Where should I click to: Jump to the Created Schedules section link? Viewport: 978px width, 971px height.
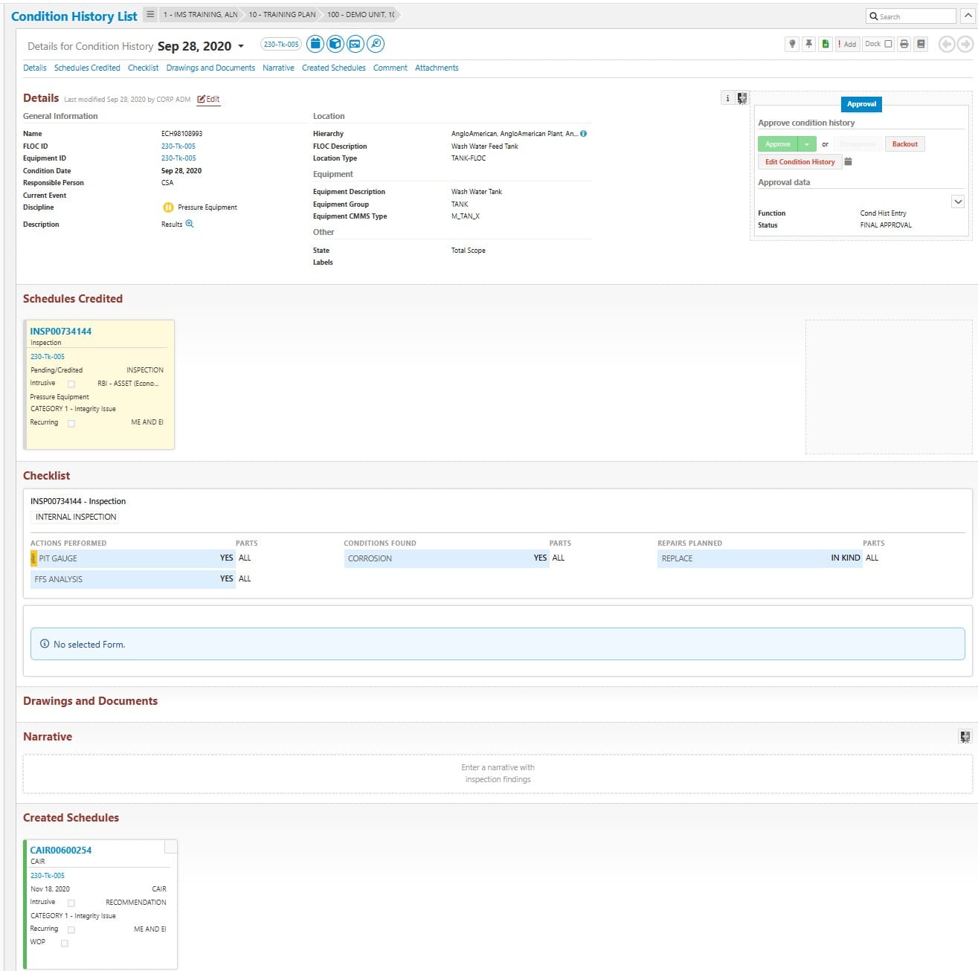coord(333,68)
